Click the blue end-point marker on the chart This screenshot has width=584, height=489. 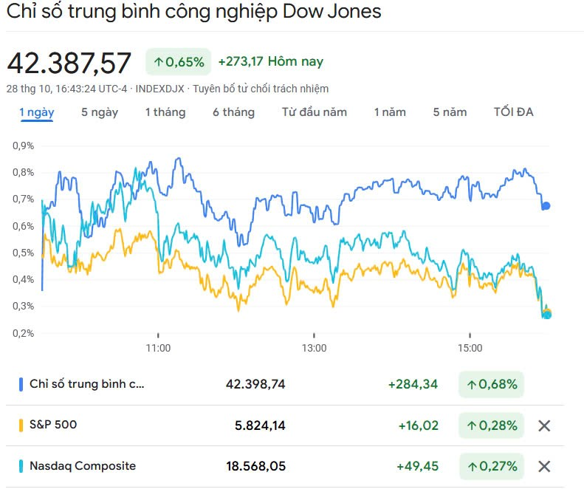click(x=546, y=205)
